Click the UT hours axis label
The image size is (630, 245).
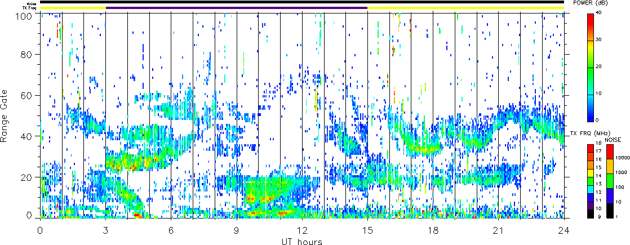pos(302,241)
